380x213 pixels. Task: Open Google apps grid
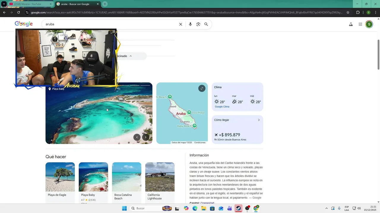pos(360,24)
